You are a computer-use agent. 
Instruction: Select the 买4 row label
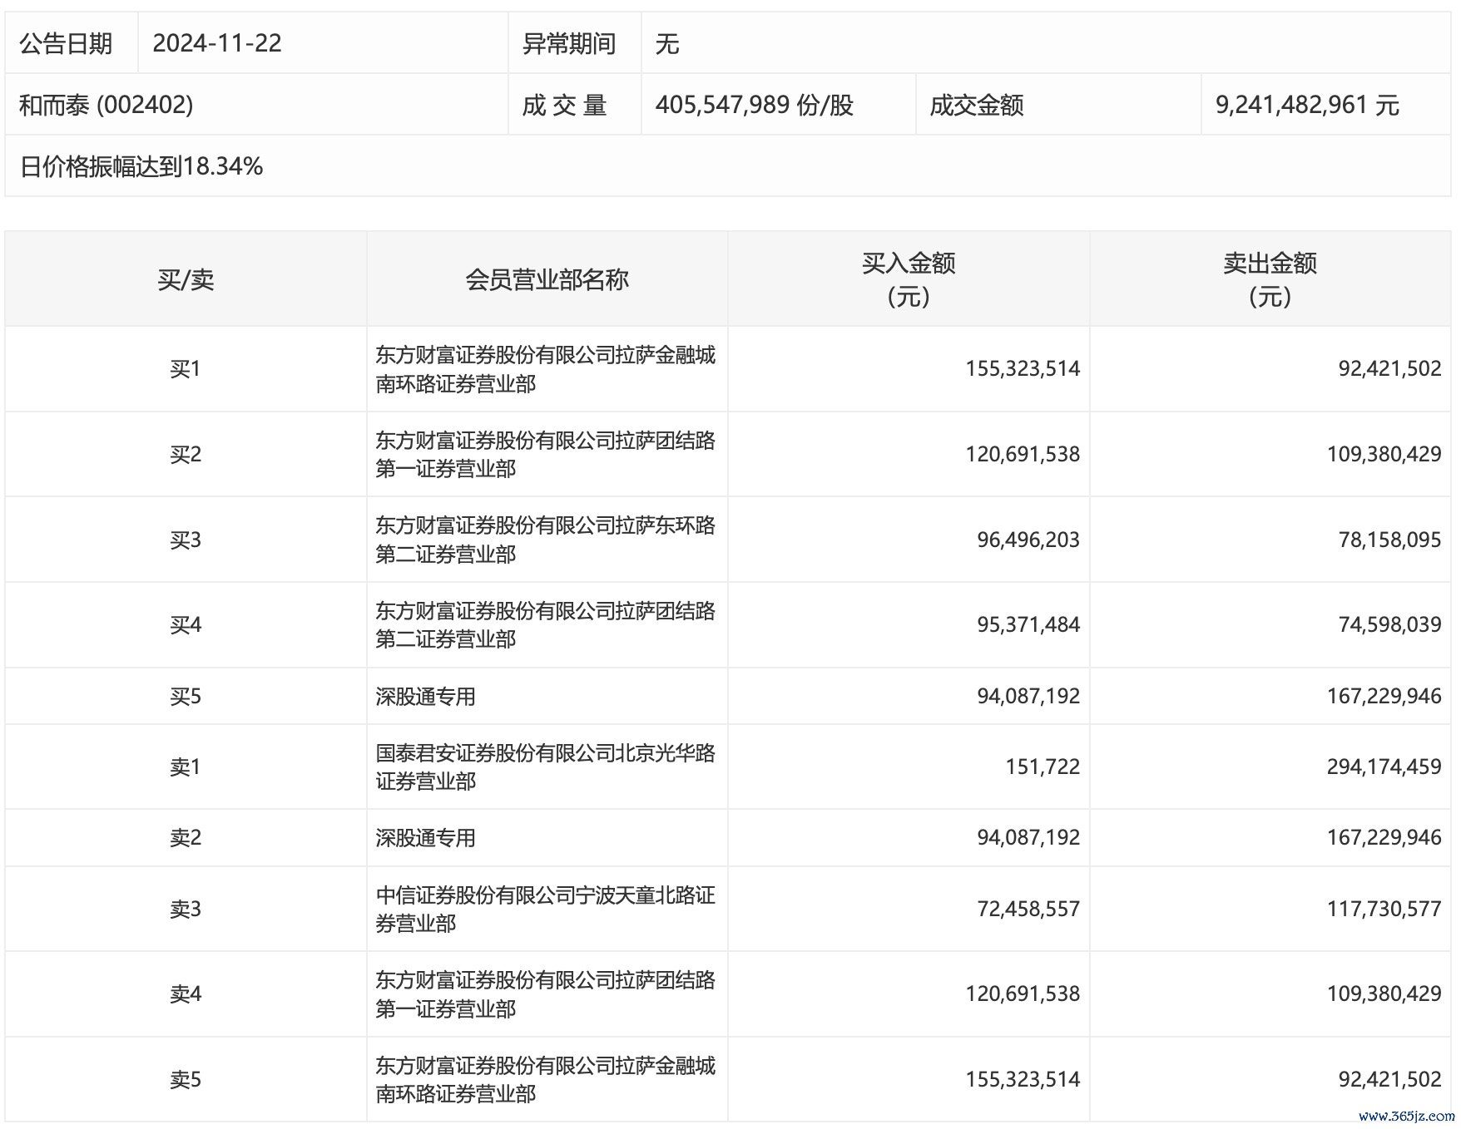click(186, 624)
